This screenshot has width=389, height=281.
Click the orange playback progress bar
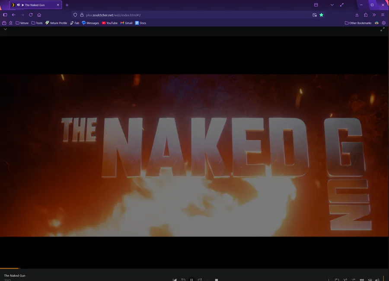coord(10,268)
